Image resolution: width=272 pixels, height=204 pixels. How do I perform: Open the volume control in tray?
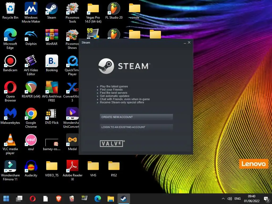(229, 199)
